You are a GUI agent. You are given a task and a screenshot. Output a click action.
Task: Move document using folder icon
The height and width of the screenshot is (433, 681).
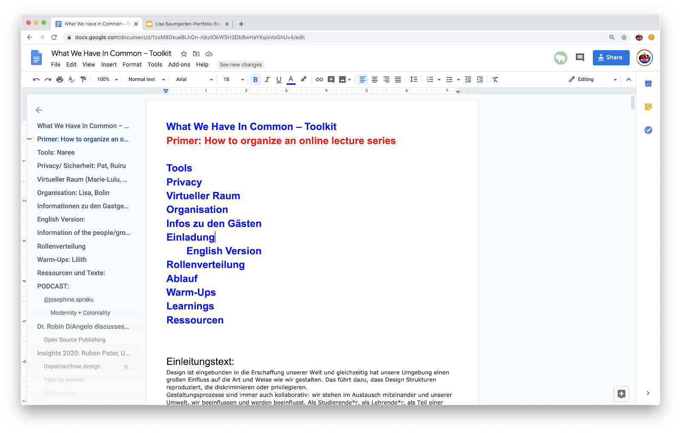click(196, 54)
